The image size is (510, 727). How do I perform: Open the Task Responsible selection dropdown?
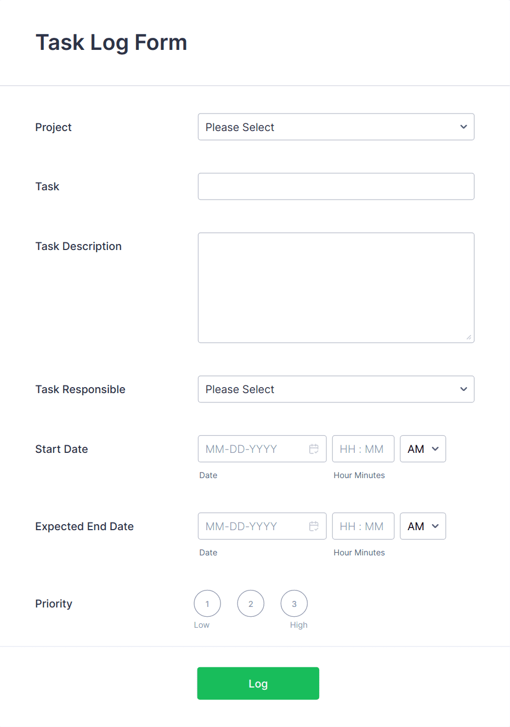pos(336,389)
